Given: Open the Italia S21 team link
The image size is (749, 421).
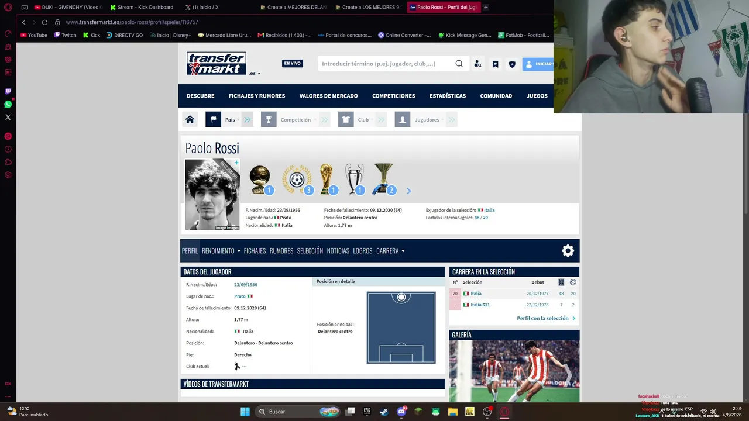Looking at the screenshot, I should (480, 305).
